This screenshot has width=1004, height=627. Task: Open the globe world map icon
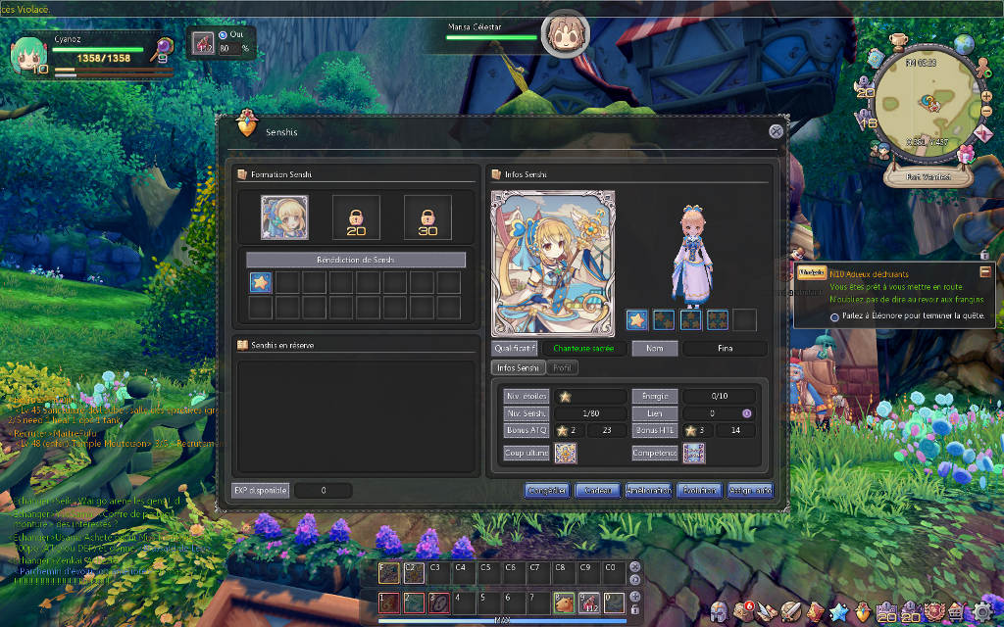(x=964, y=44)
